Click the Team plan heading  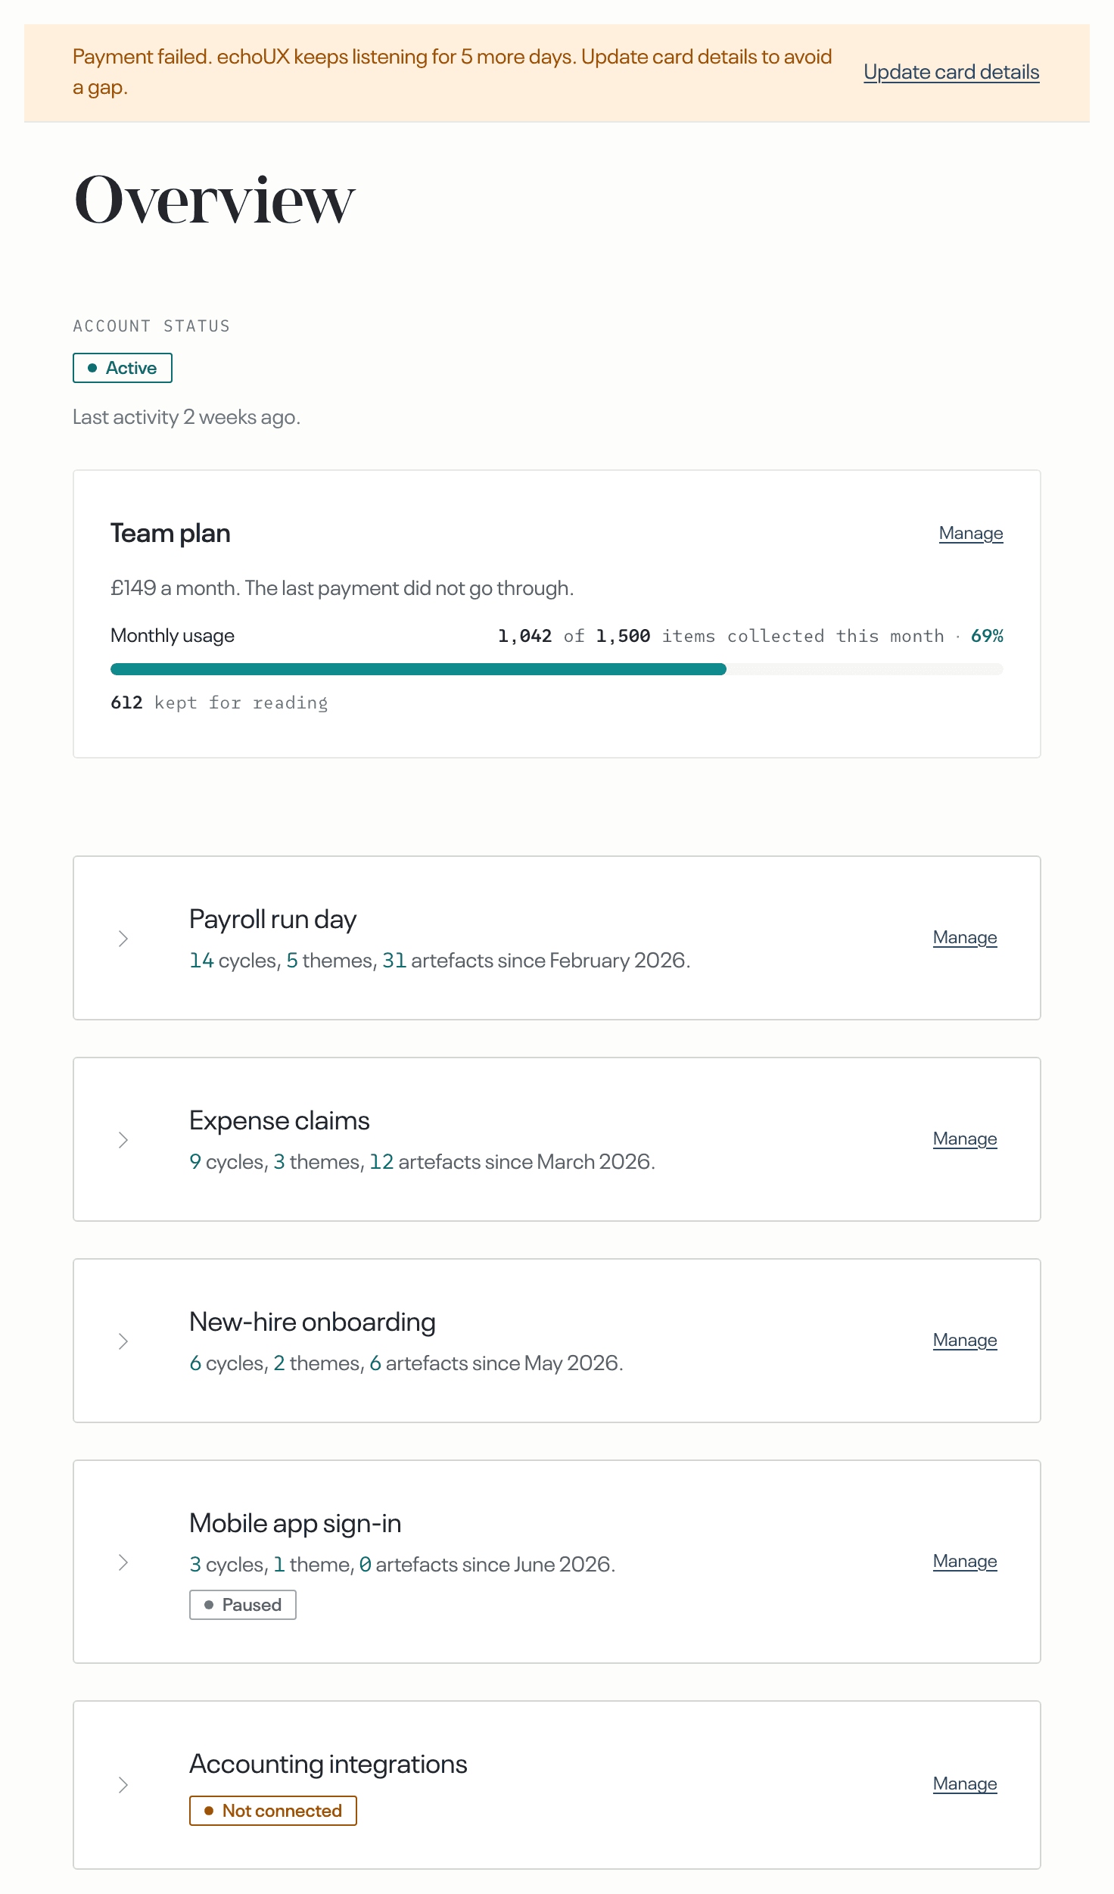[170, 534]
